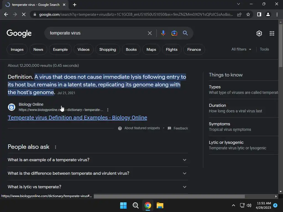Click Chrome icon in taskbar
Screen dimensions: 283x212
pyautogui.click(x=148, y=205)
